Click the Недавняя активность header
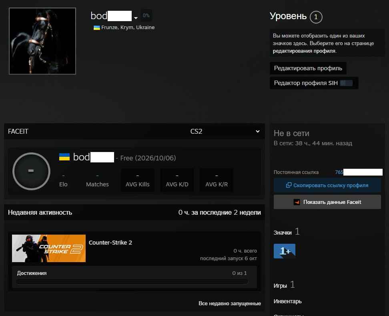 point(40,212)
